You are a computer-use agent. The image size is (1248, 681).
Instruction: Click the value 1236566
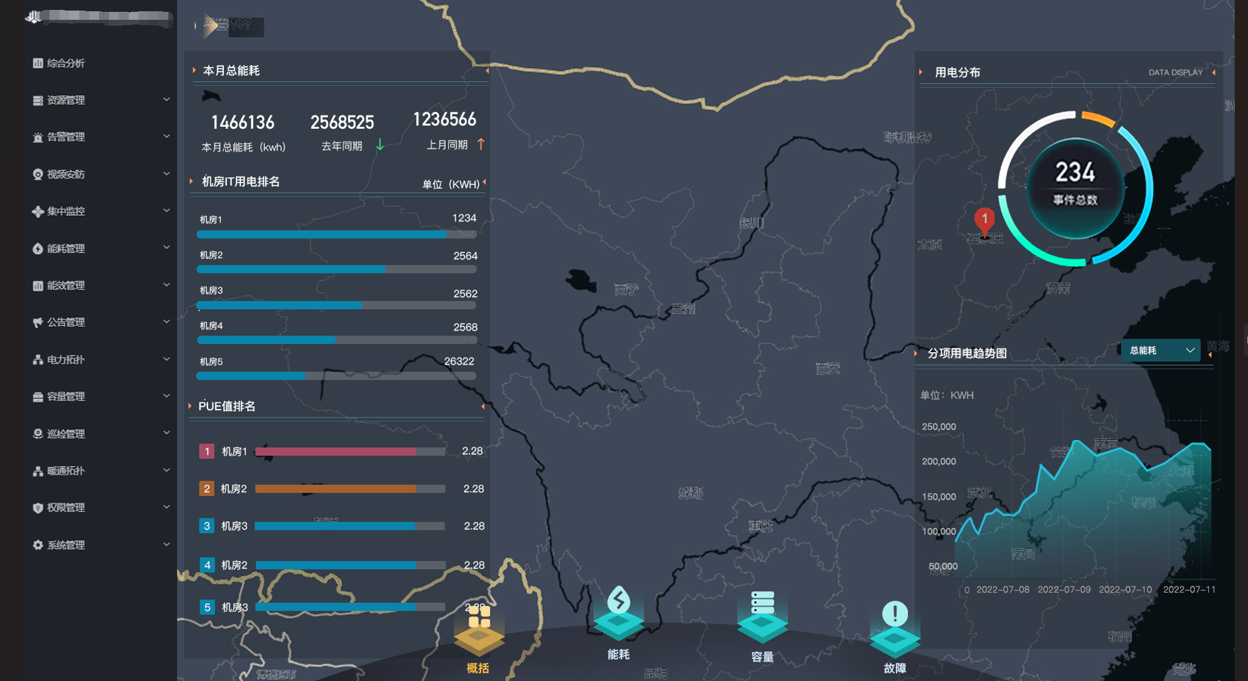444,120
